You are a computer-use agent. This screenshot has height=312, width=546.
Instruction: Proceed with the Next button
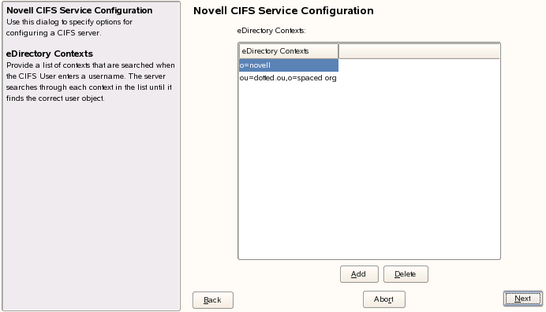pos(522,299)
